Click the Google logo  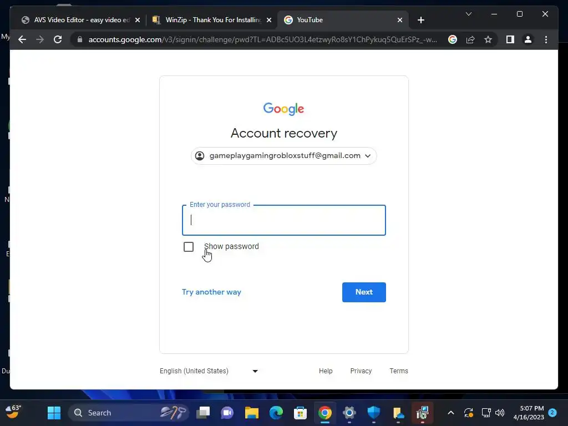click(283, 109)
